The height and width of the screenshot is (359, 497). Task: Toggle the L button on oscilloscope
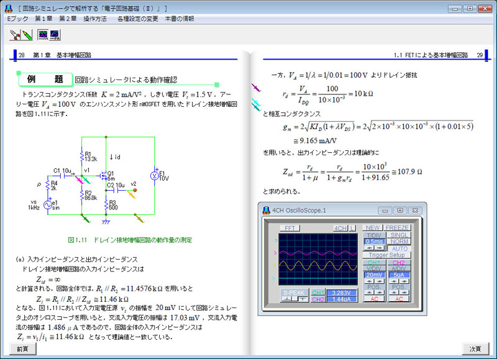click(352, 228)
